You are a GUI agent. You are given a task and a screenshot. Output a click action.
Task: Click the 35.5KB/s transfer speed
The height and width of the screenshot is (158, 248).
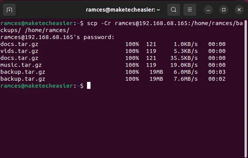(x=184, y=58)
